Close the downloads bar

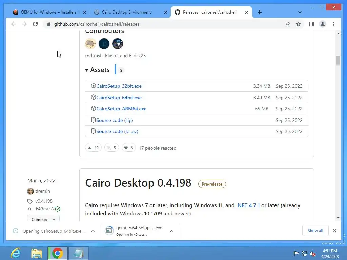click(335, 231)
